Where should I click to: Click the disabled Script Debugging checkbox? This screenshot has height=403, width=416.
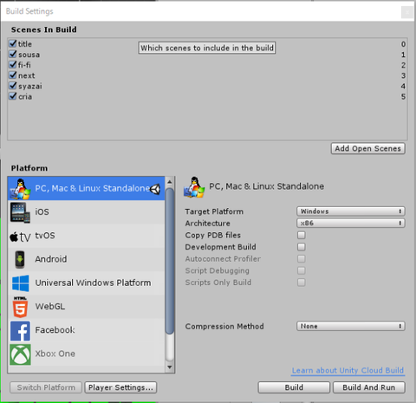302,270
